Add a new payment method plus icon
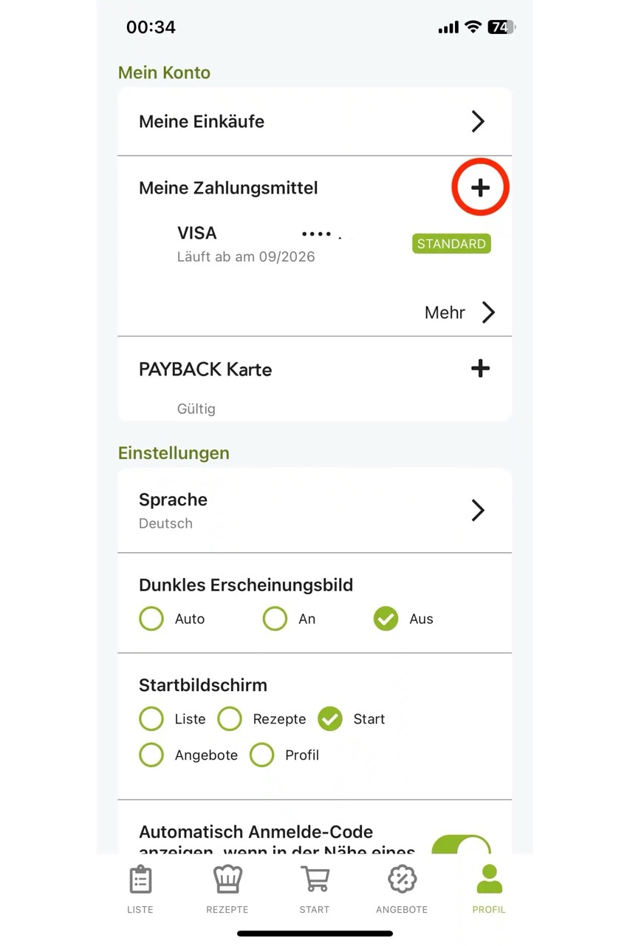 pyautogui.click(x=480, y=188)
